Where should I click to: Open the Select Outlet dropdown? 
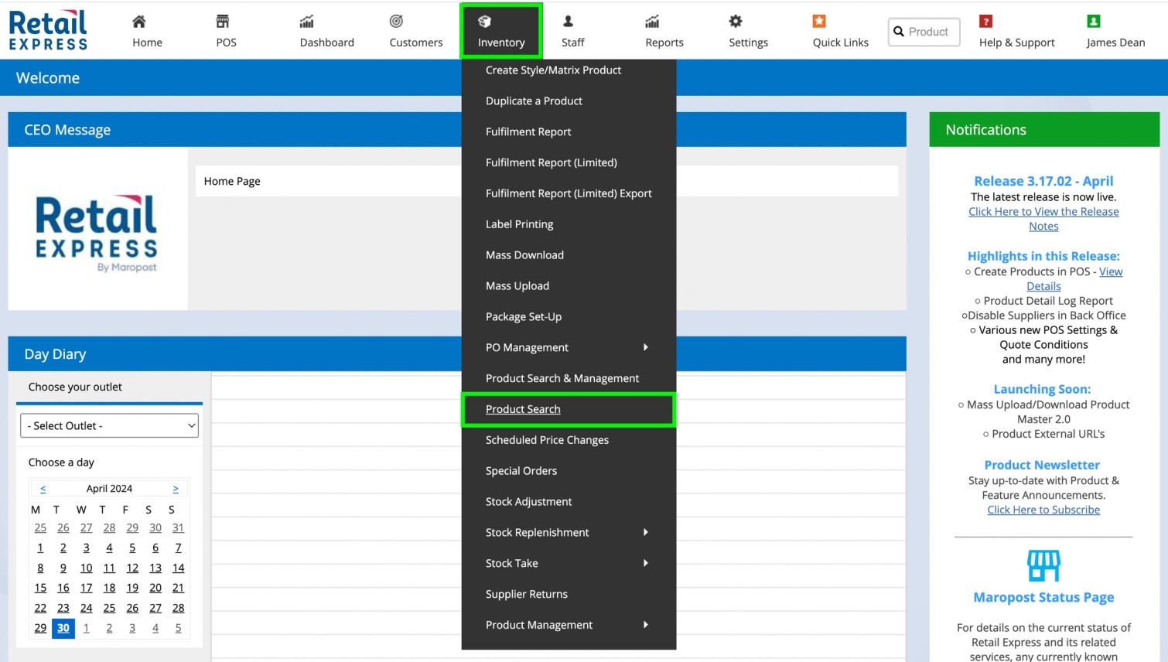[x=109, y=425]
